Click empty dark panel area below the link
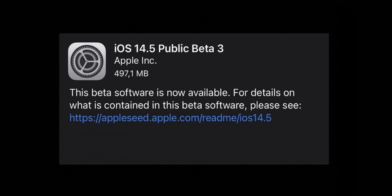The height and width of the screenshot is (196, 392). (x=194, y=145)
